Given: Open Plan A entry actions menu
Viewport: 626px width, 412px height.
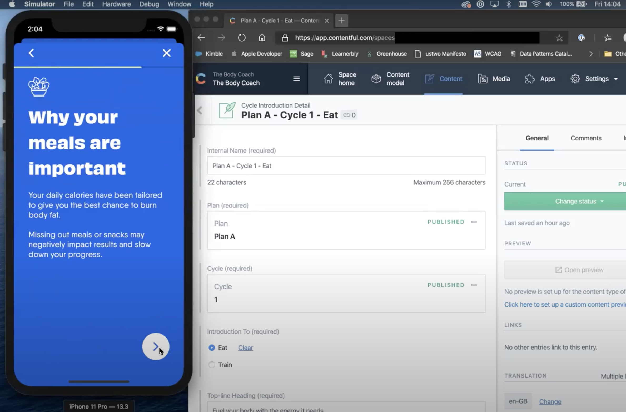Looking at the screenshot, I should coord(474,222).
